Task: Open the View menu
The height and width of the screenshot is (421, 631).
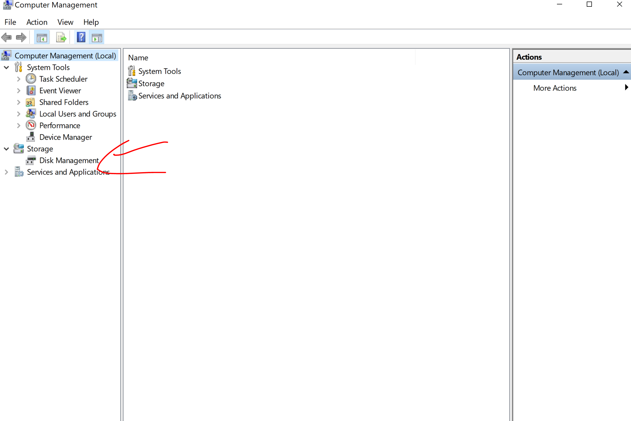Action: [x=65, y=22]
